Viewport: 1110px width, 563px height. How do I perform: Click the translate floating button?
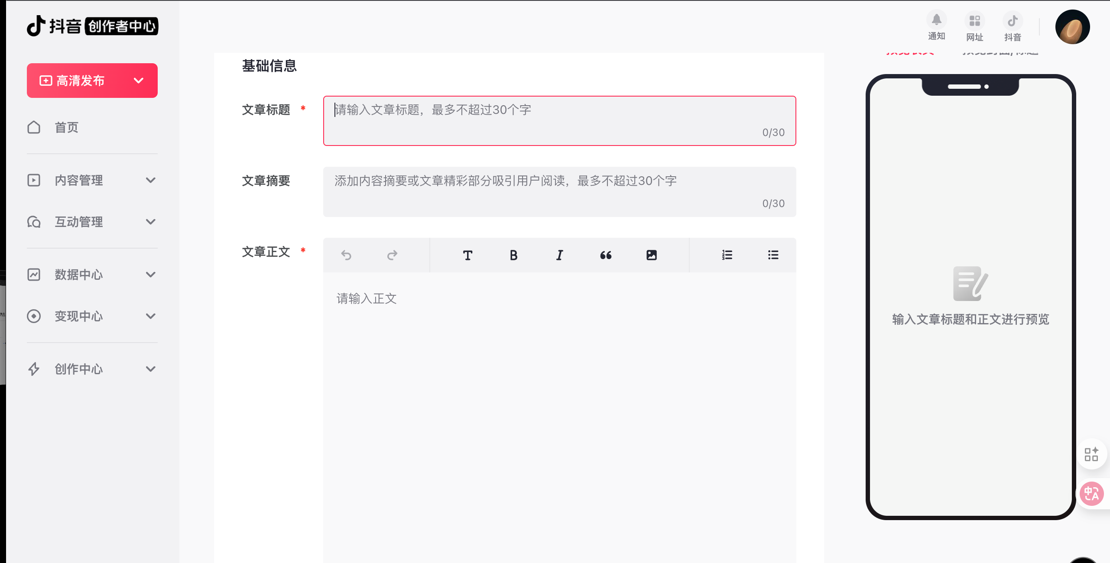(x=1091, y=493)
